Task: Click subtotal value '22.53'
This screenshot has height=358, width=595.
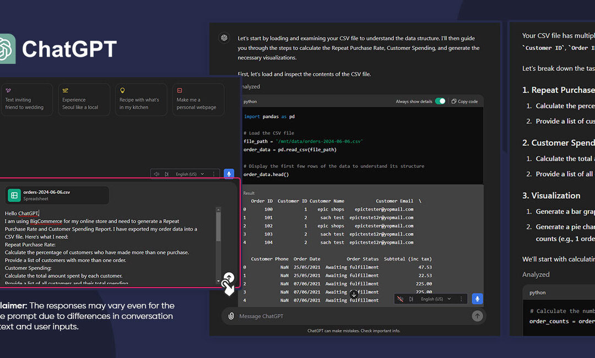Action: click(x=425, y=275)
